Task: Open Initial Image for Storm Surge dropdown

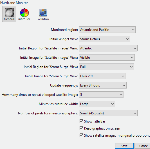Action: click(x=102, y=76)
